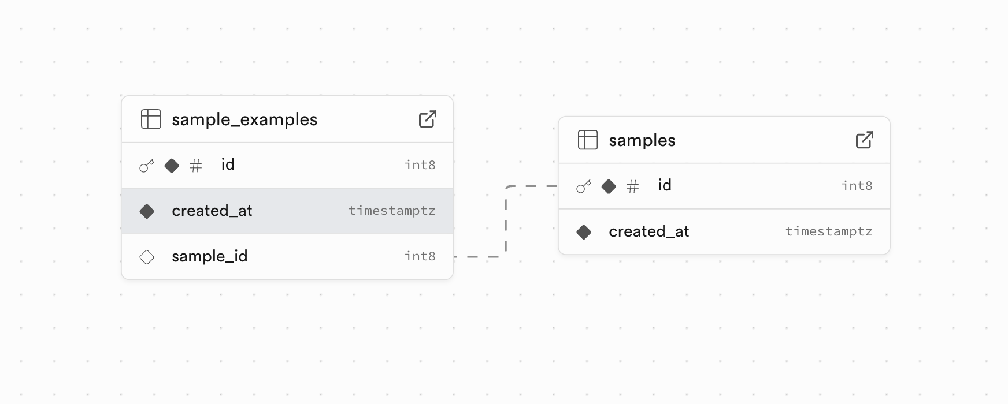The image size is (1008, 404).
Task: Click hash identity icon in sample_examples id row
Action: pos(196,166)
